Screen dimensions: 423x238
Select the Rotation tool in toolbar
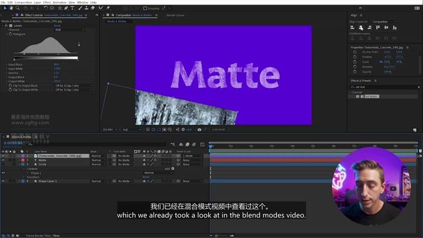(46, 9)
